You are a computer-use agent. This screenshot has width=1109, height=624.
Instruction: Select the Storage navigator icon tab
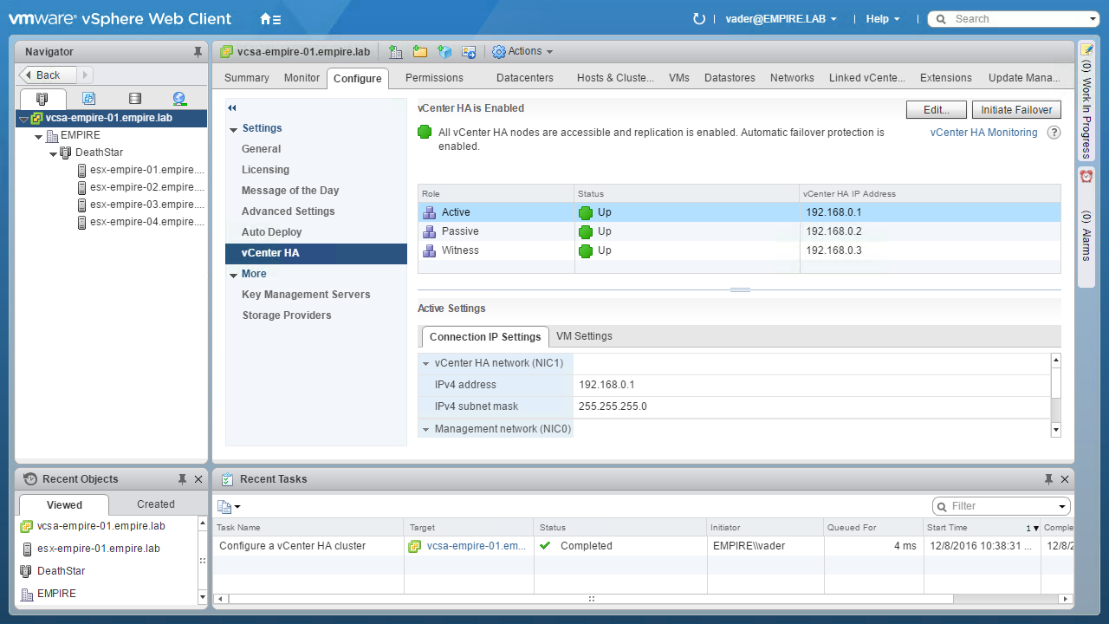coord(134,99)
